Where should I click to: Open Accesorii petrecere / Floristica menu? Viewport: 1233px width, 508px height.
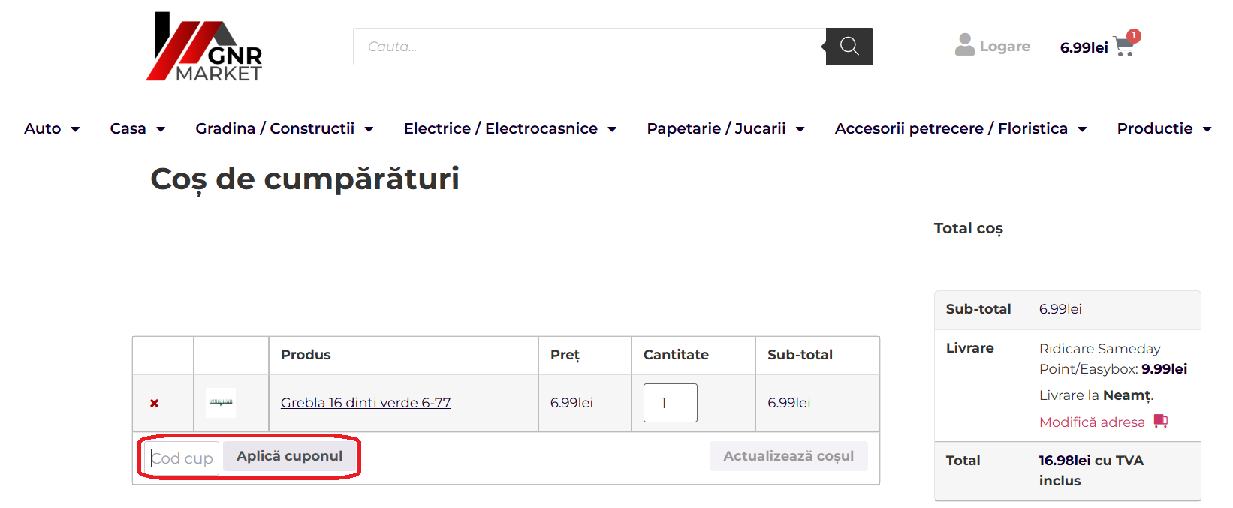click(x=1082, y=129)
